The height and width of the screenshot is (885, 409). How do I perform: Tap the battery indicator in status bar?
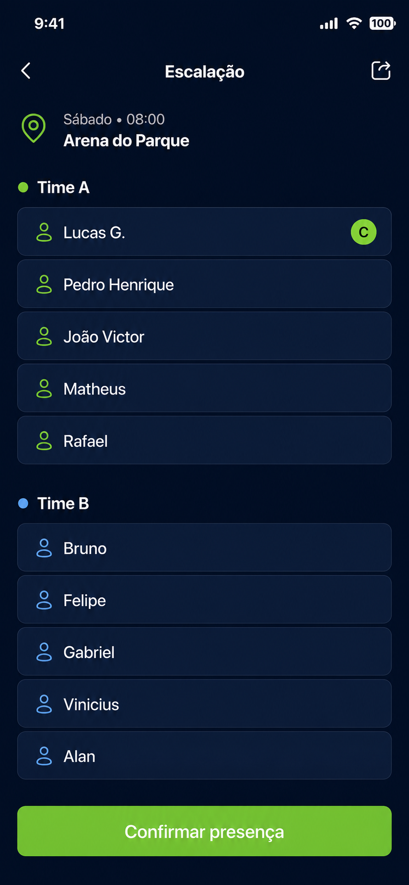click(x=382, y=23)
